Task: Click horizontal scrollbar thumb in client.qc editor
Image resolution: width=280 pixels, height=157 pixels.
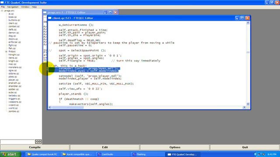Action: [x=67, y=107]
